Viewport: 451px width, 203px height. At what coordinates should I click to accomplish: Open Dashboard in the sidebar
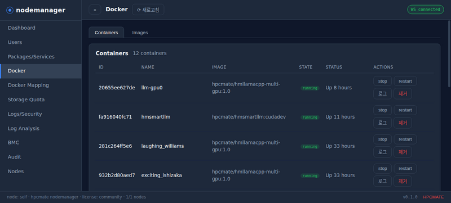pyautogui.click(x=41, y=28)
